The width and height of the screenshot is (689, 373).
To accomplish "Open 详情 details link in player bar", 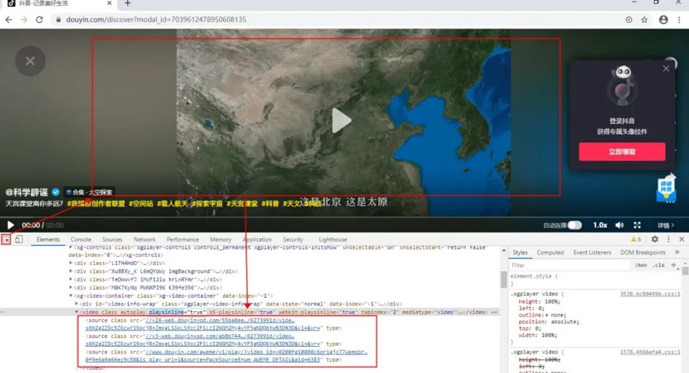I will [665, 225].
